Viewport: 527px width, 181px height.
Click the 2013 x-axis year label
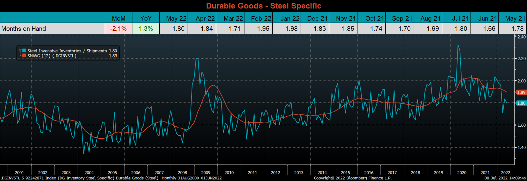tap(299, 172)
